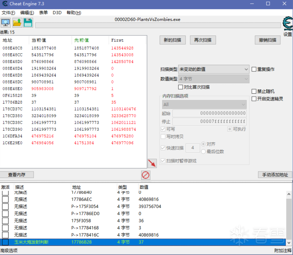Image resolution: width=293 pixels, height=255 pixels.
Task: Click the 撤销扫描 button
Action: tap(267, 40)
